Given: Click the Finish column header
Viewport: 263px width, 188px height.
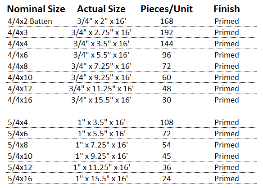Looking at the screenshot, I should click(x=227, y=9).
